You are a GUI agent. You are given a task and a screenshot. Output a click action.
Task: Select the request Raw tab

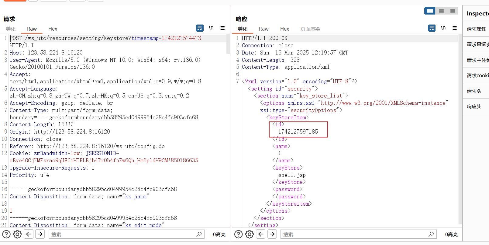(32, 29)
